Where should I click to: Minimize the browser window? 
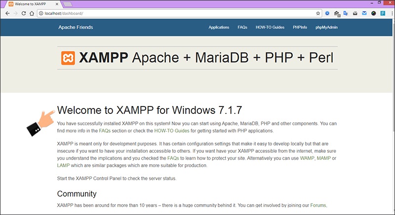coord(372,3)
